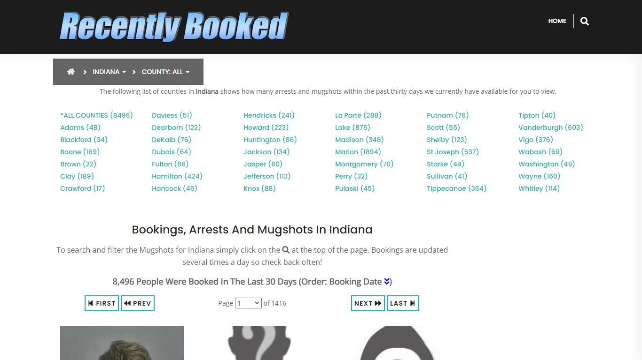The image size is (642, 360).
Task: Open Hendricks (241) county link
Action: (x=269, y=115)
